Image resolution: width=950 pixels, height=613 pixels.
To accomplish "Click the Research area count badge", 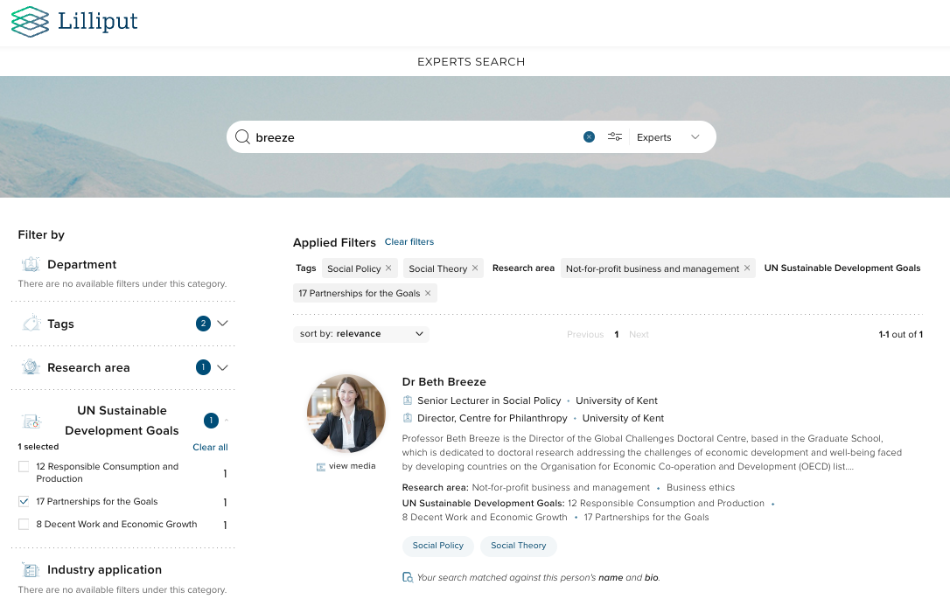I will click(203, 367).
